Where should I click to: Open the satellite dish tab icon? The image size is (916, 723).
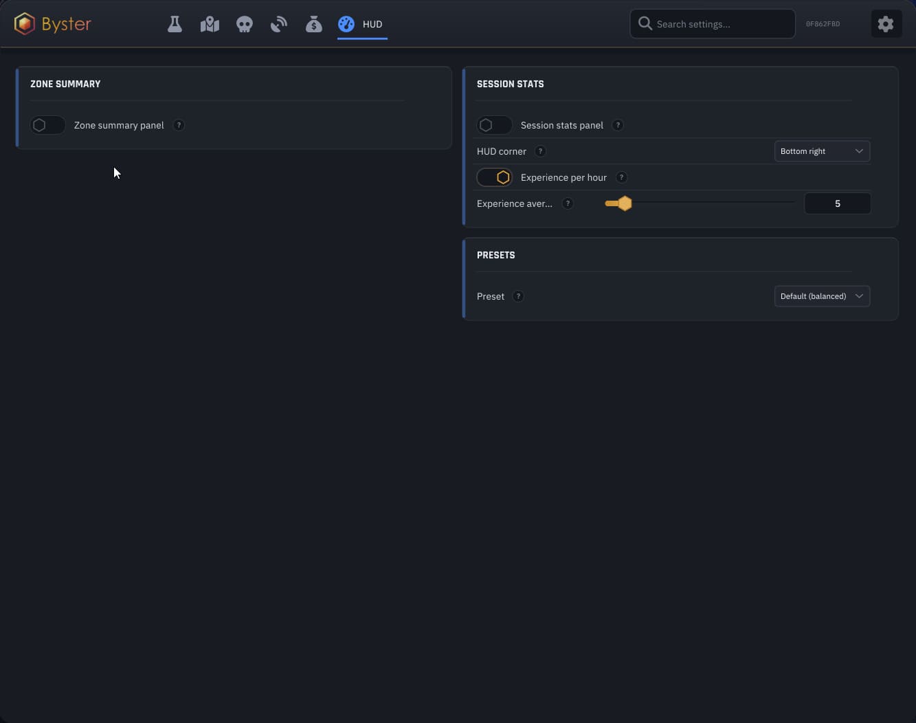279,24
